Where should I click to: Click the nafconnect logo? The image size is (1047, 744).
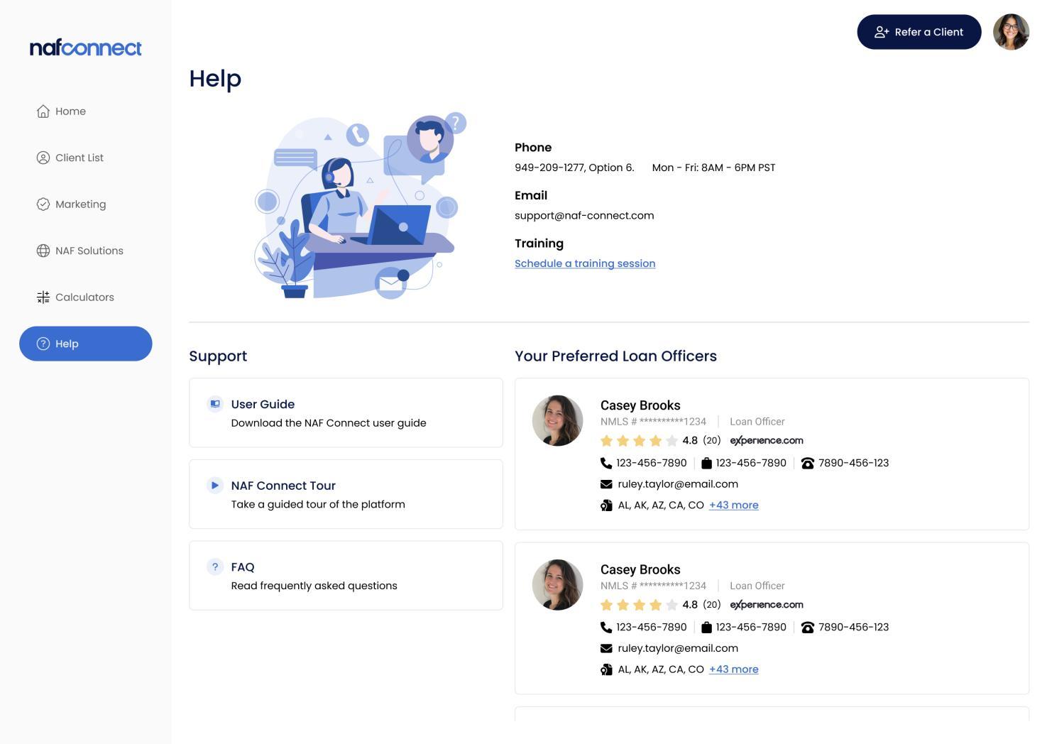[x=85, y=48]
